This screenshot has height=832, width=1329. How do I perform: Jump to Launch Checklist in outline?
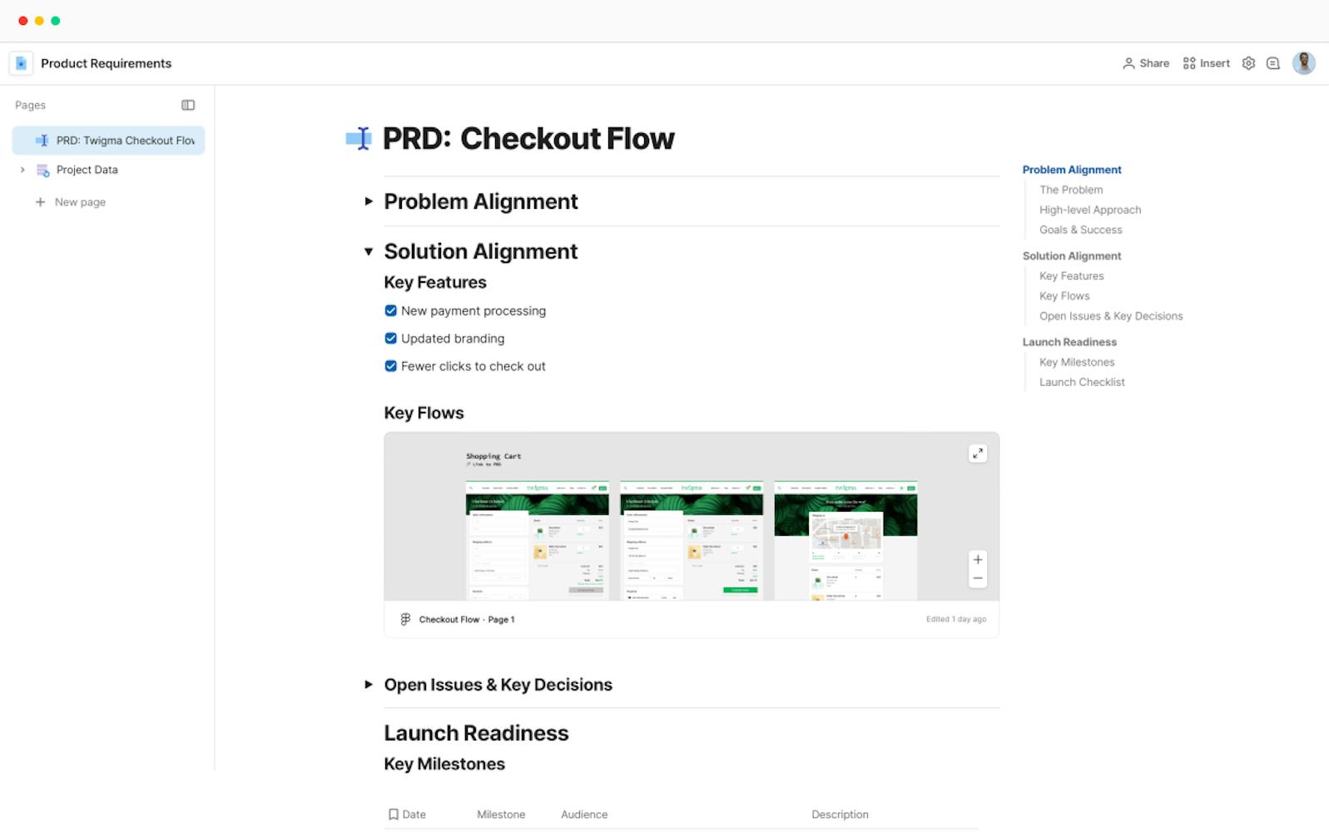pyautogui.click(x=1082, y=382)
